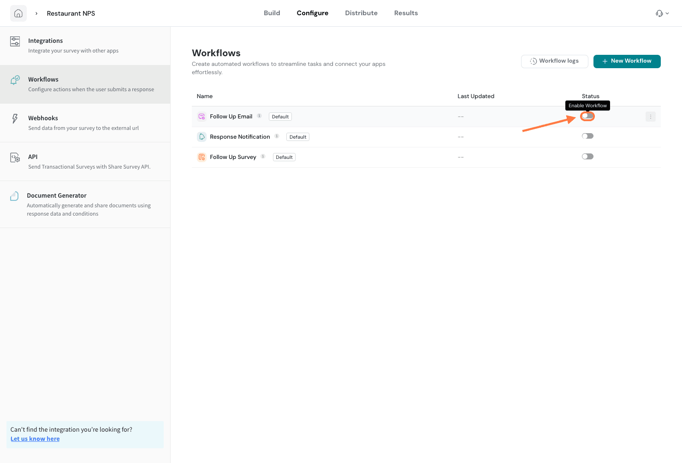Open the Distribute tab

point(361,13)
